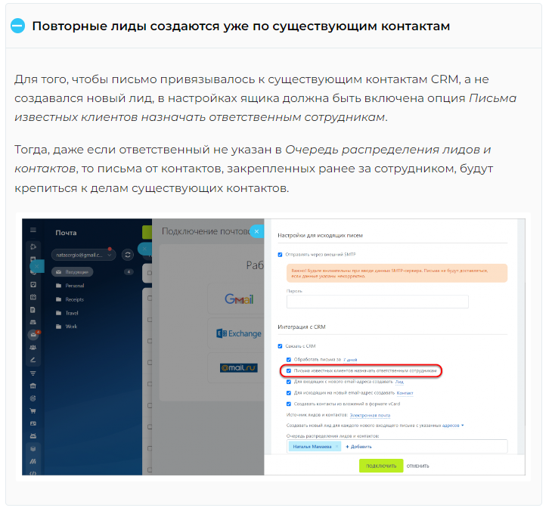Click the ОТМЕНИТЬ cancel link

point(418,466)
